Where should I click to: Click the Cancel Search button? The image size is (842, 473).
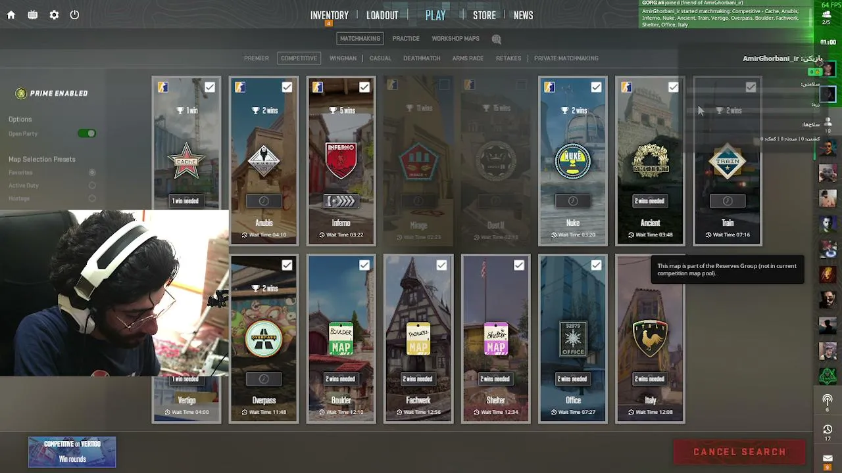739,452
